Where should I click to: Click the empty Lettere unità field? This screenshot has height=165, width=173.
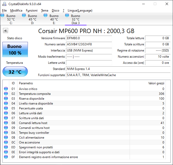click(x=89, y=63)
